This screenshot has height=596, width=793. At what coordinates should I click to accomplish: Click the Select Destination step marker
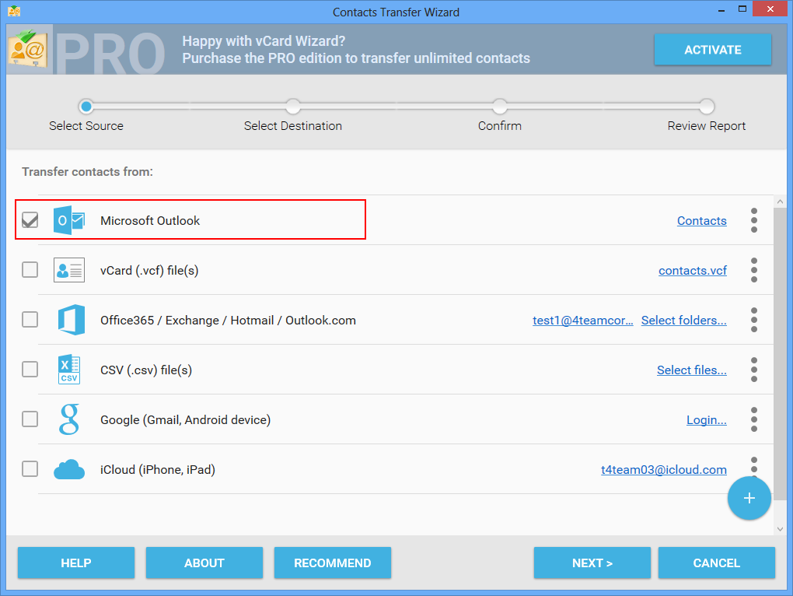[293, 107]
